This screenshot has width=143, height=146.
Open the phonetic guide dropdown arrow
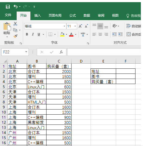pyautogui.click(x=87, y=34)
